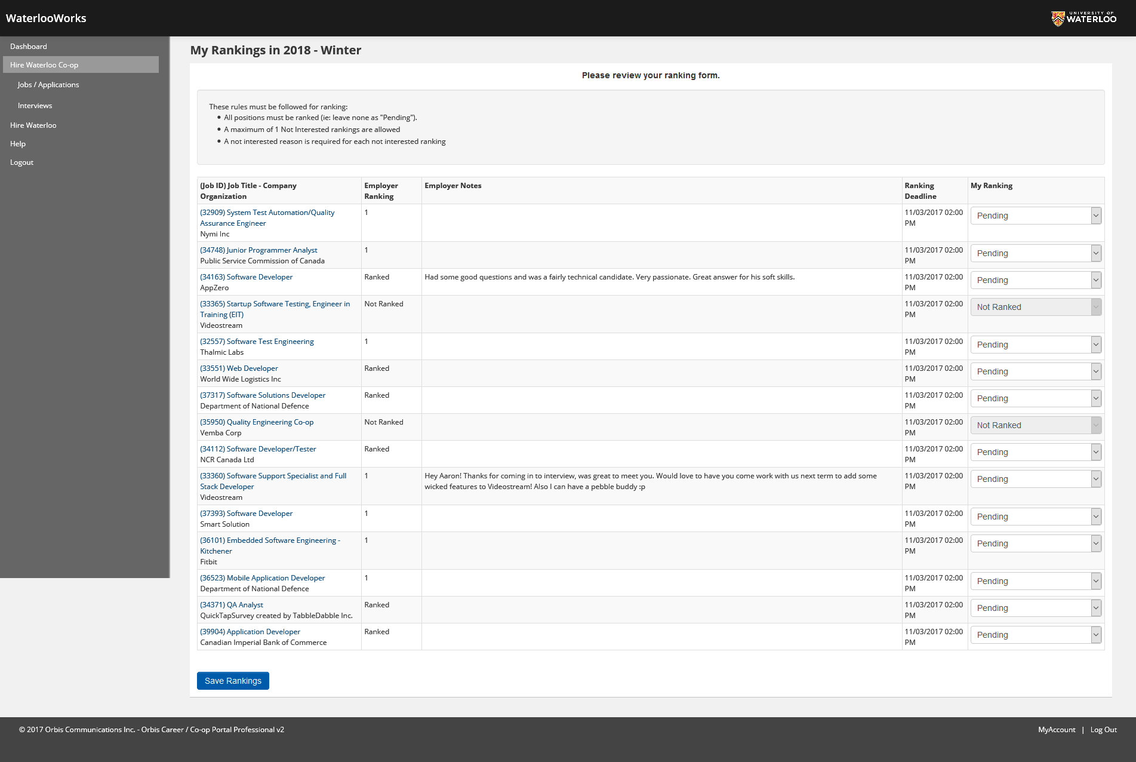
Task: Open MyAccount in the footer
Action: [x=1057, y=730]
